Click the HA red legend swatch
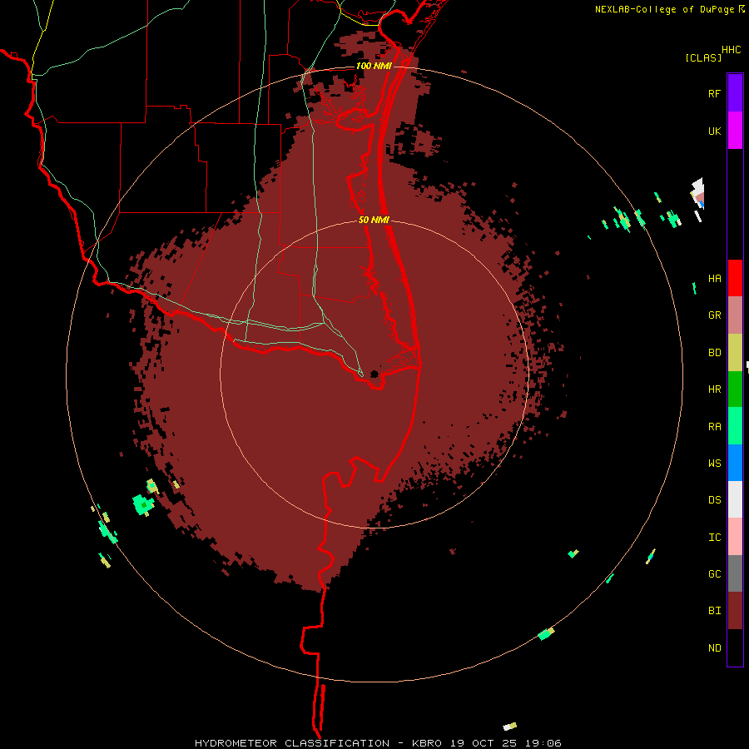 coord(735,278)
